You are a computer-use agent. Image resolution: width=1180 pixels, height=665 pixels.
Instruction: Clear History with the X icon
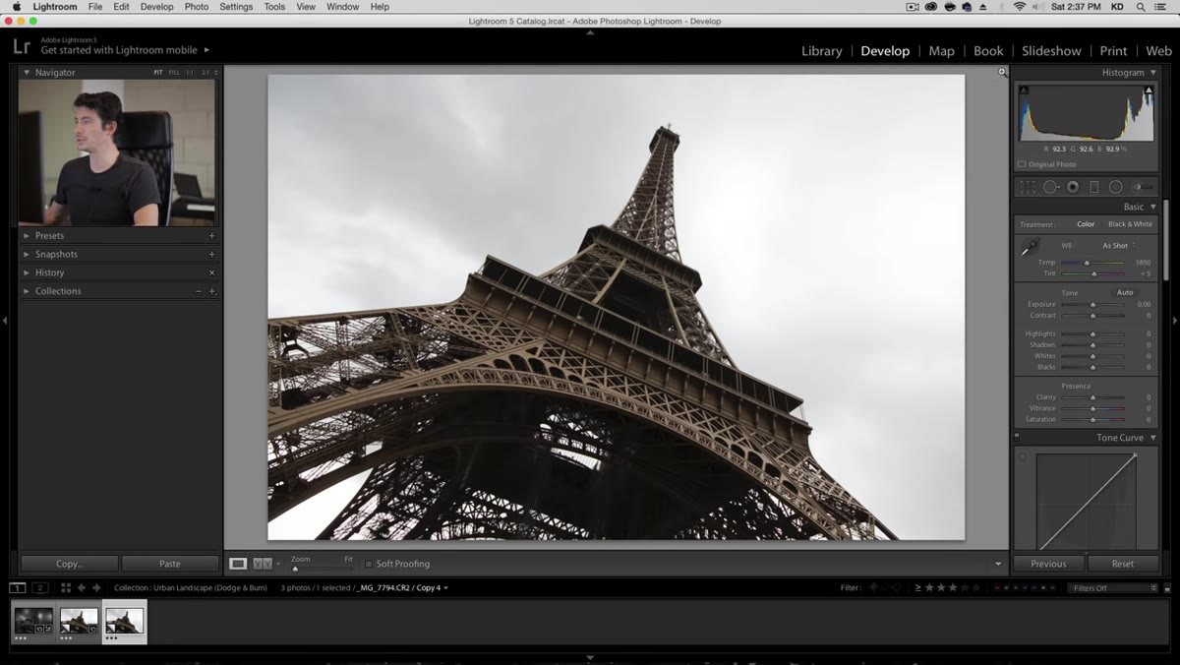click(211, 272)
